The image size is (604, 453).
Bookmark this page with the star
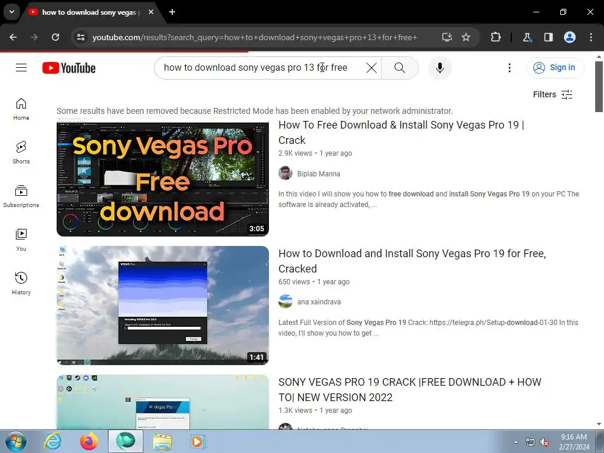(466, 37)
